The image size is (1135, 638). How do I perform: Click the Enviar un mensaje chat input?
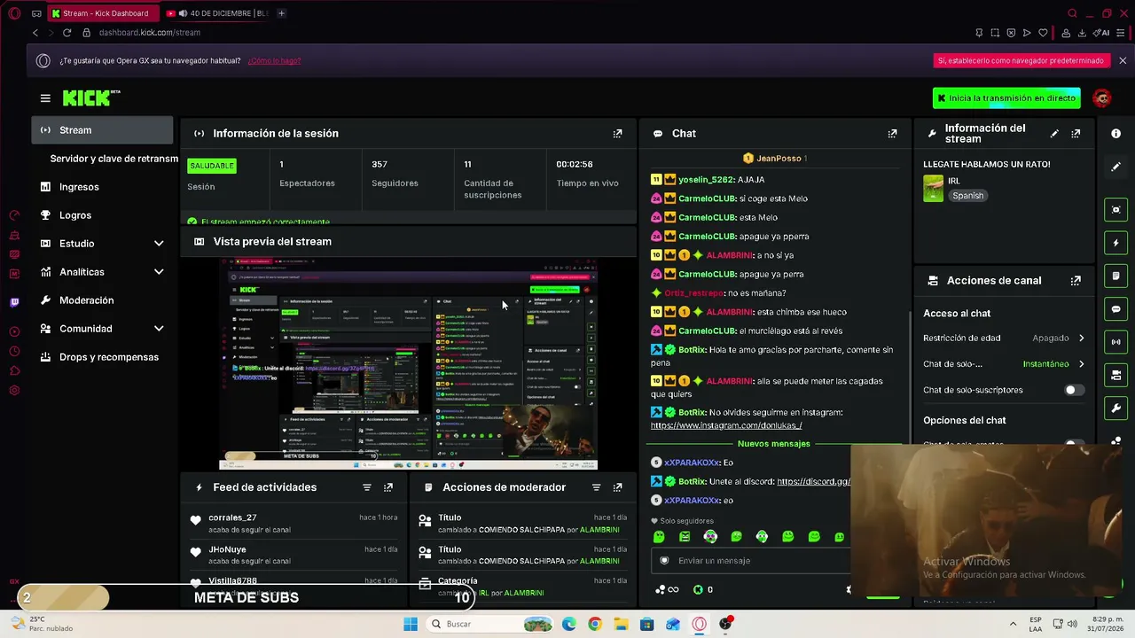[x=752, y=561]
